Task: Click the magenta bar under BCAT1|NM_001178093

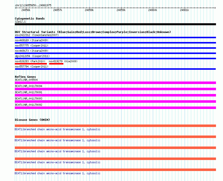Action: pyautogui.click(x=115, y=101)
